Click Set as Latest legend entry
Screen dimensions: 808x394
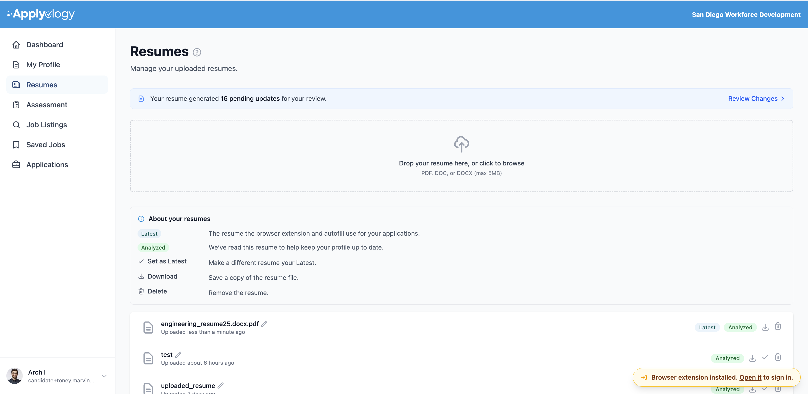pos(163,261)
